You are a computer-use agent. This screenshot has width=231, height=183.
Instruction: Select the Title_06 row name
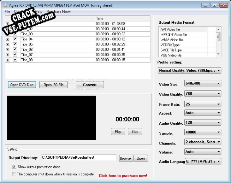(x=27, y=50)
